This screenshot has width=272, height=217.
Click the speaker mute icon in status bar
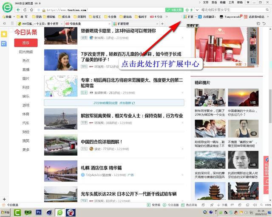click(255, 205)
